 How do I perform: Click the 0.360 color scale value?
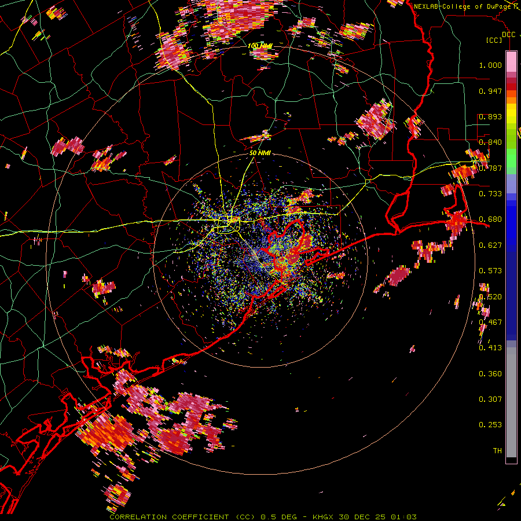(490, 374)
